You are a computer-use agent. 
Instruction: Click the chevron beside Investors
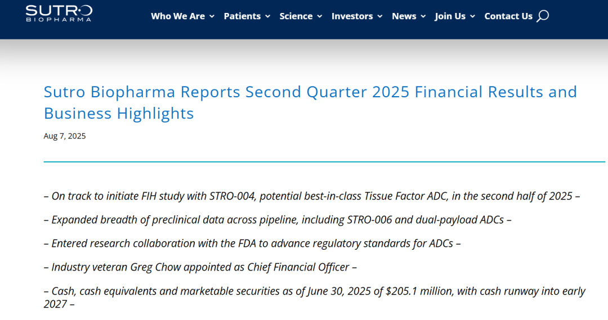tap(380, 17)
